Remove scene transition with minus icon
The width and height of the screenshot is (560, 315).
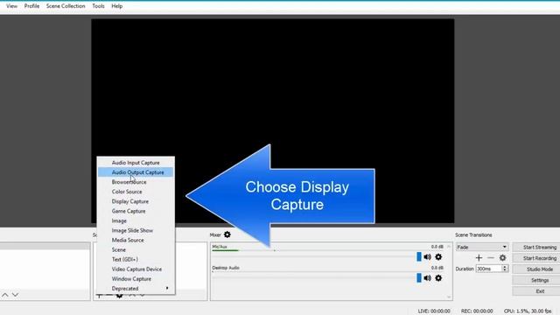tap(491, 257)
